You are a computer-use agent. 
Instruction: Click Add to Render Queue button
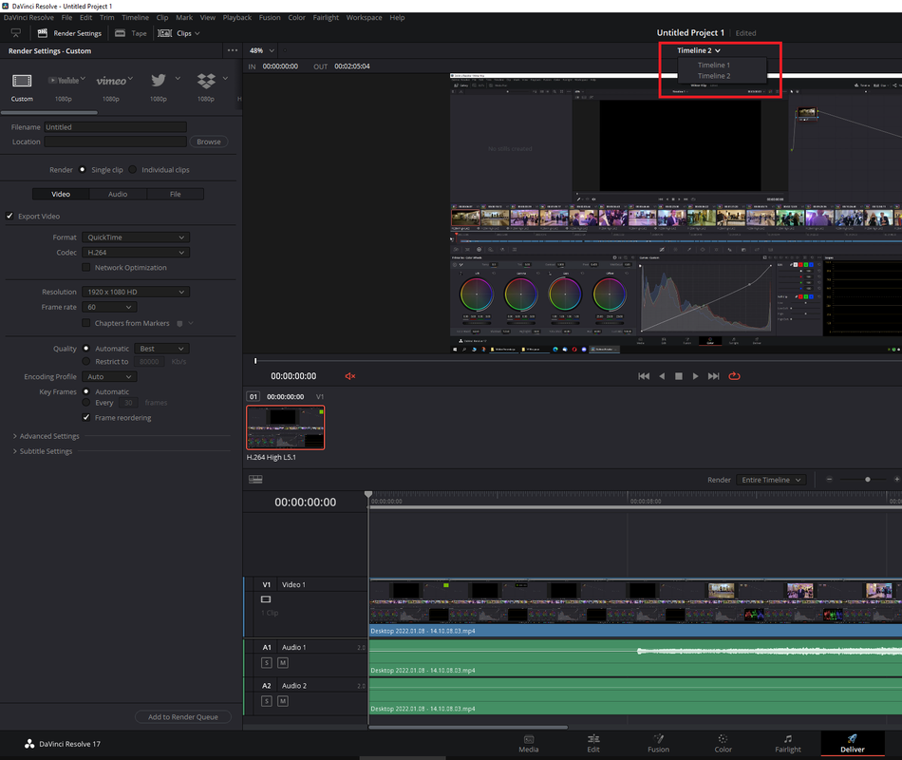(183, 717)
